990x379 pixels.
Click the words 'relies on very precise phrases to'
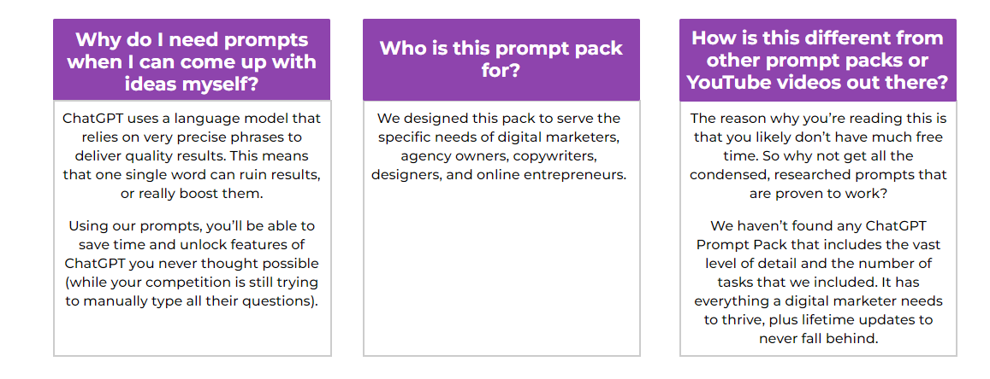coord(192,137)
